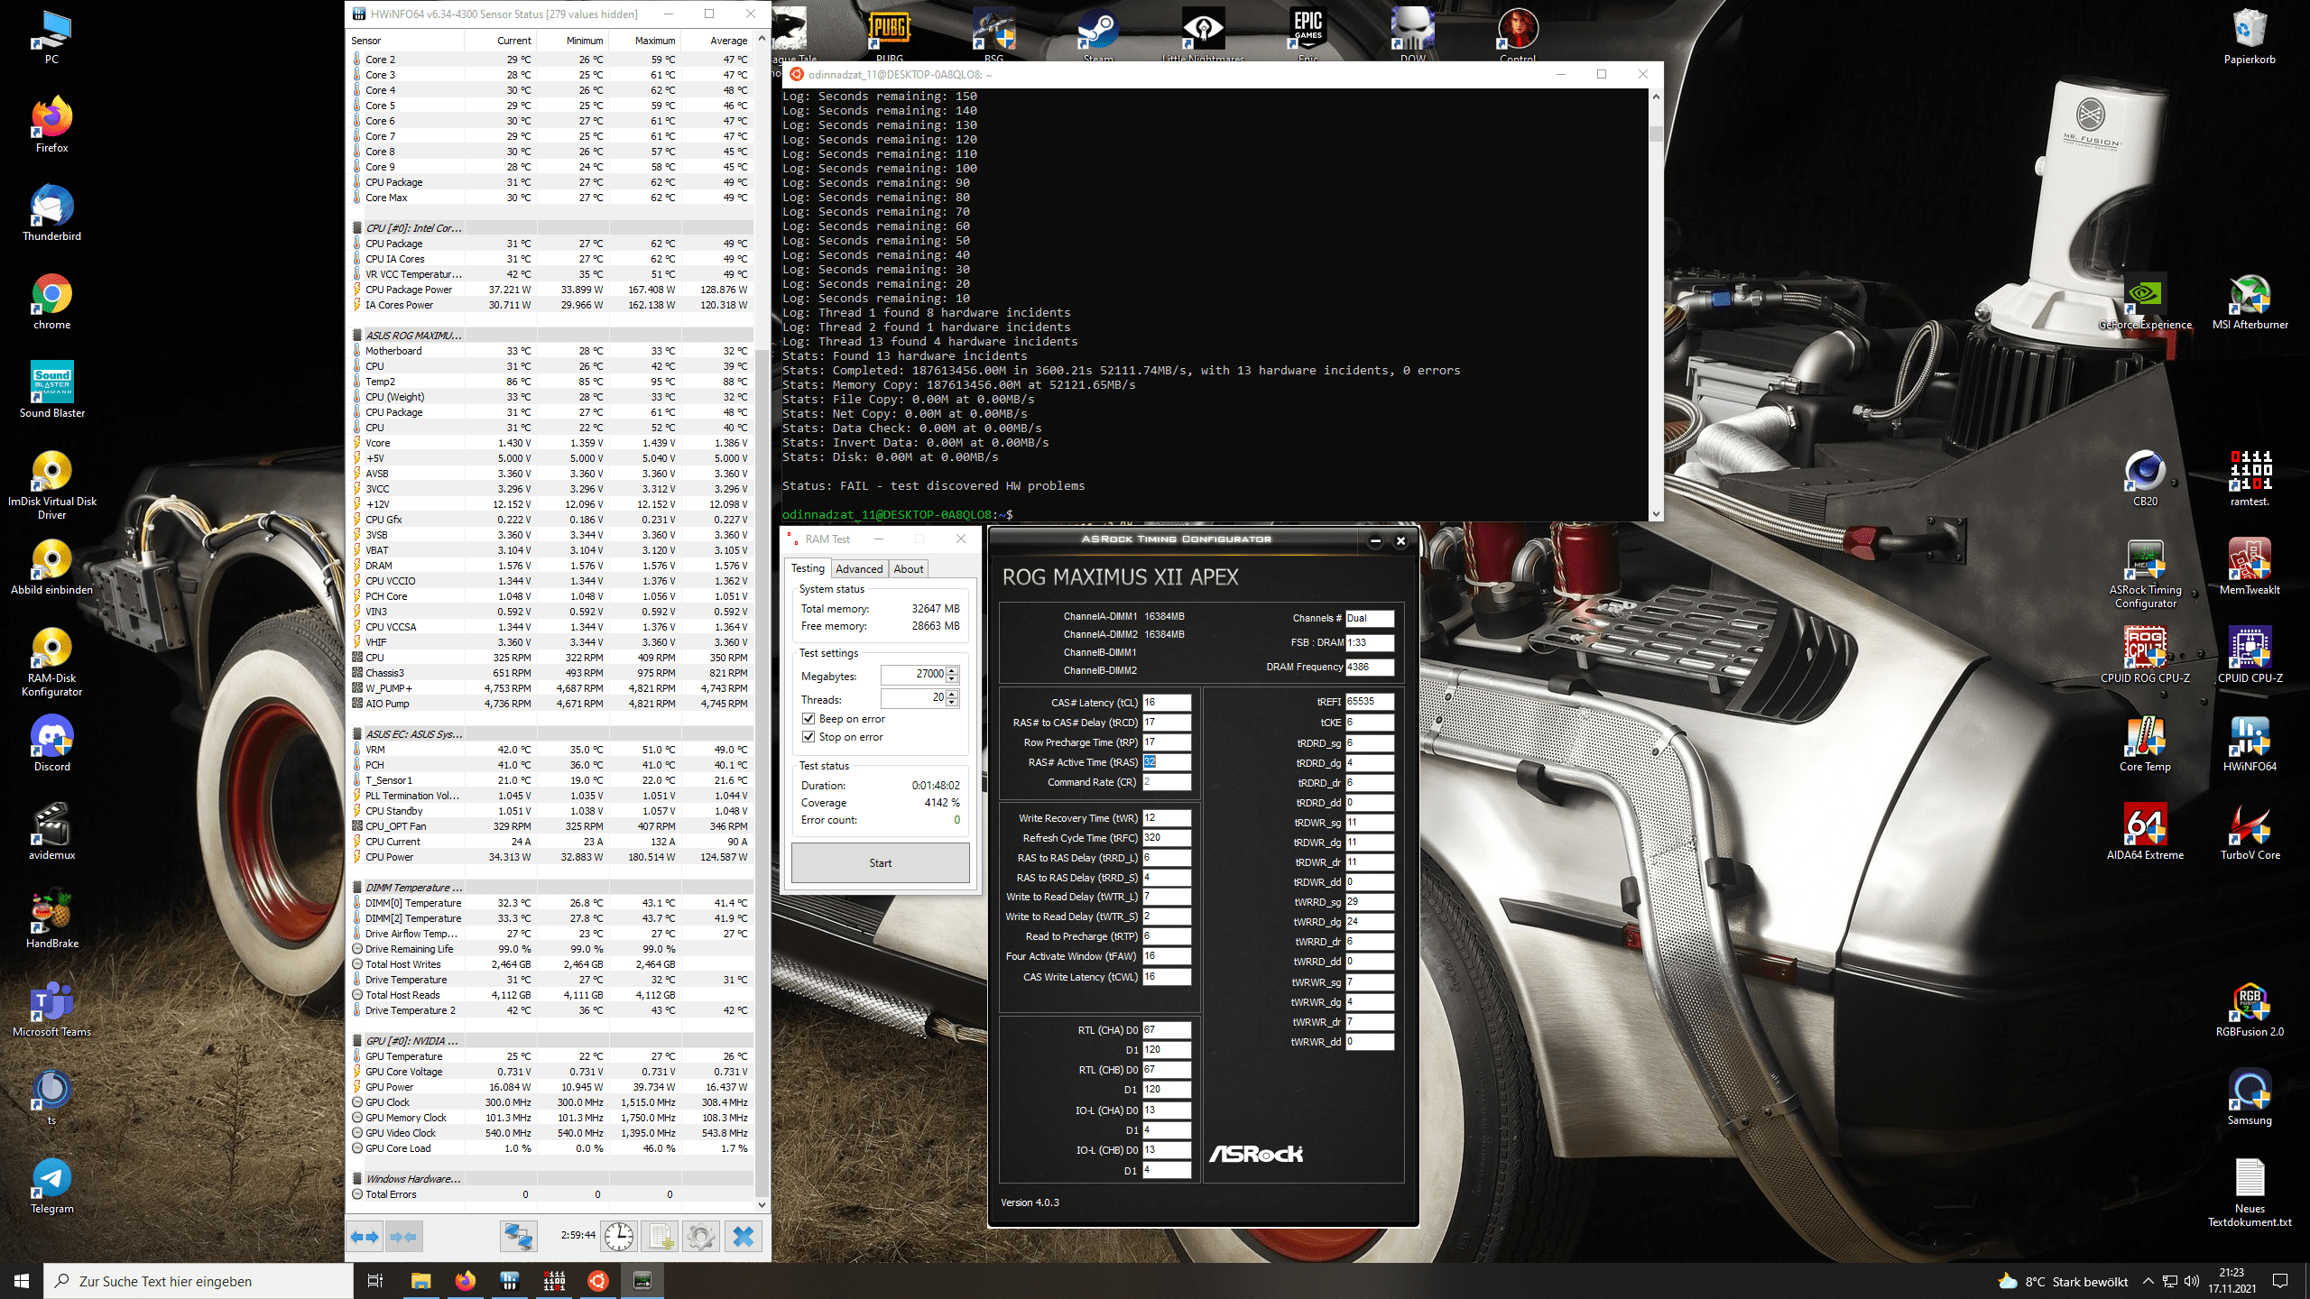
Task: Start logging with the log file icon in HWiNFO
Action: click(x=660, y=1237)
